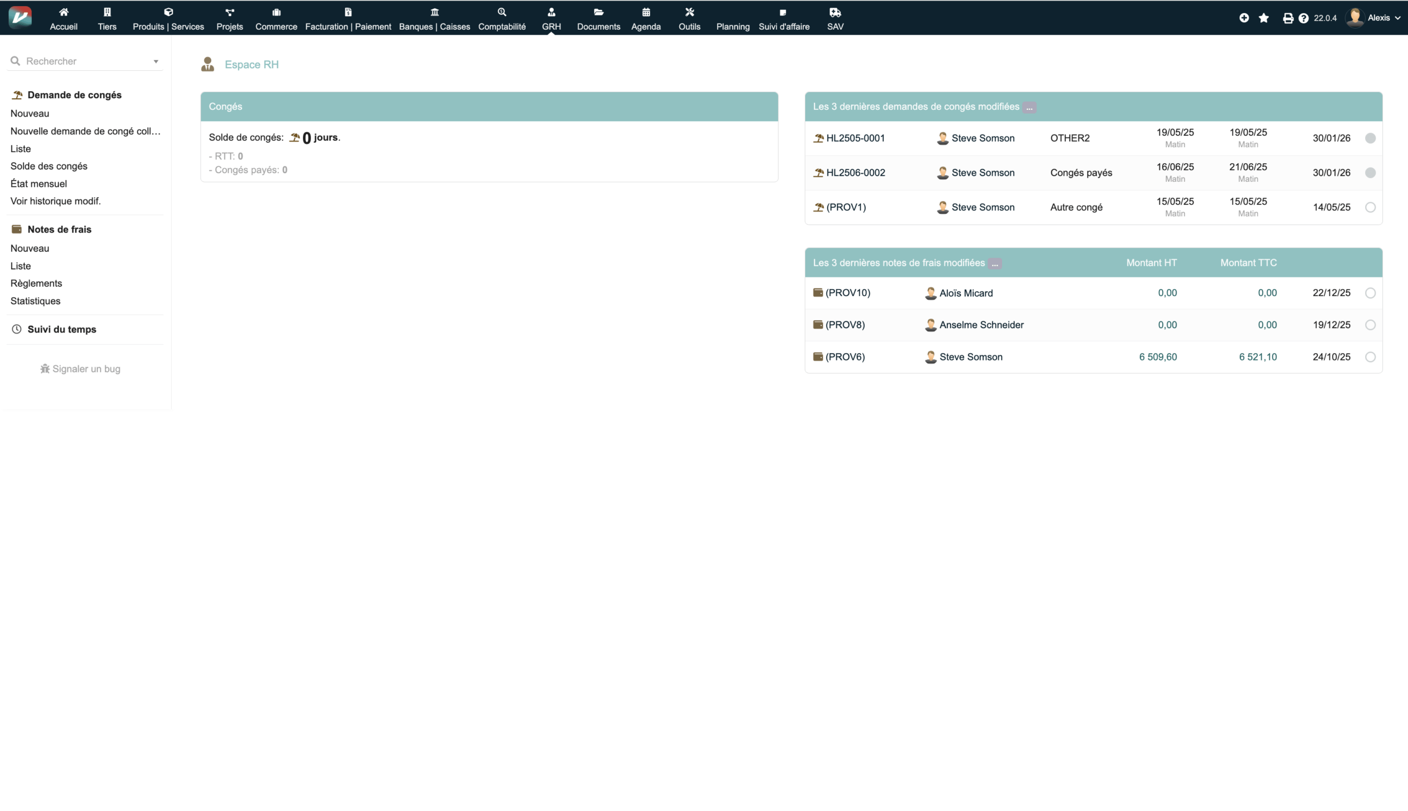Click status circle of PROV1 leave request
1408x811 pixels.
(x=1370, y=207)
